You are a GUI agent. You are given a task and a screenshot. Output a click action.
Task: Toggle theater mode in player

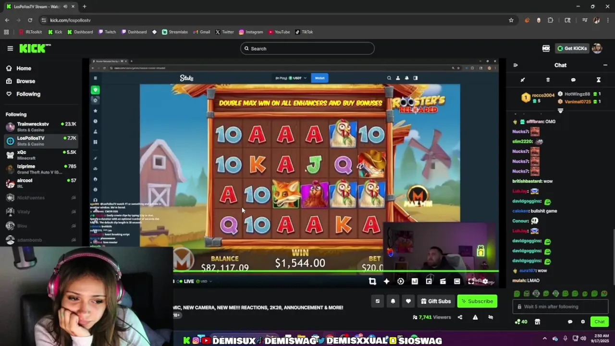[457, 282]
